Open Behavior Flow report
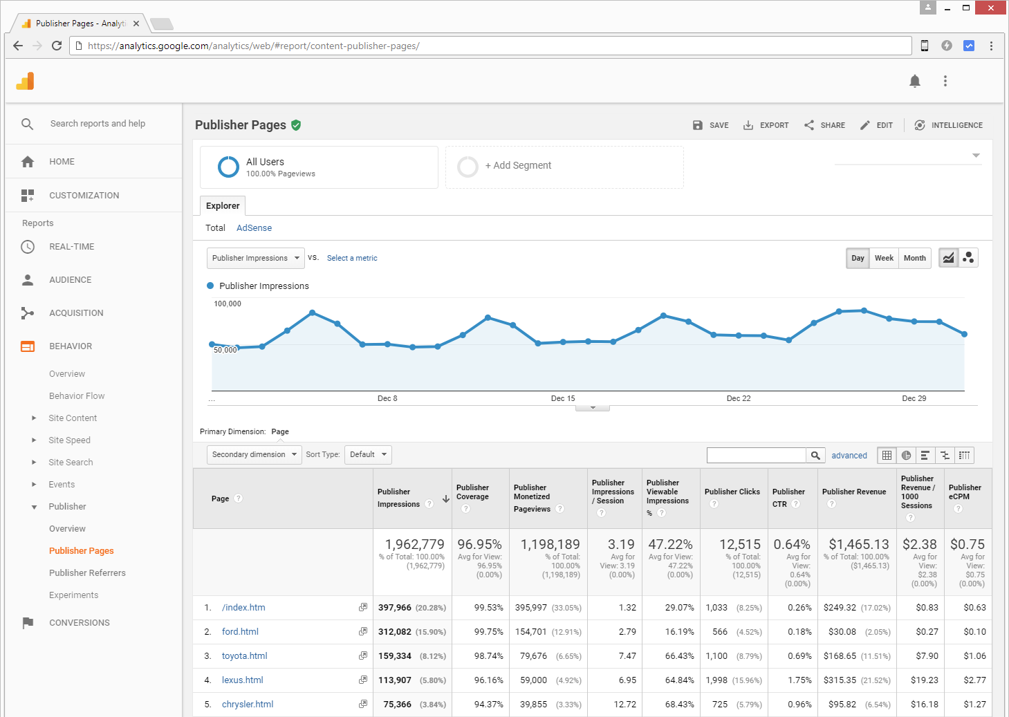The height and width of the screenshot is (717, 1009). click(x=77, y=395)
